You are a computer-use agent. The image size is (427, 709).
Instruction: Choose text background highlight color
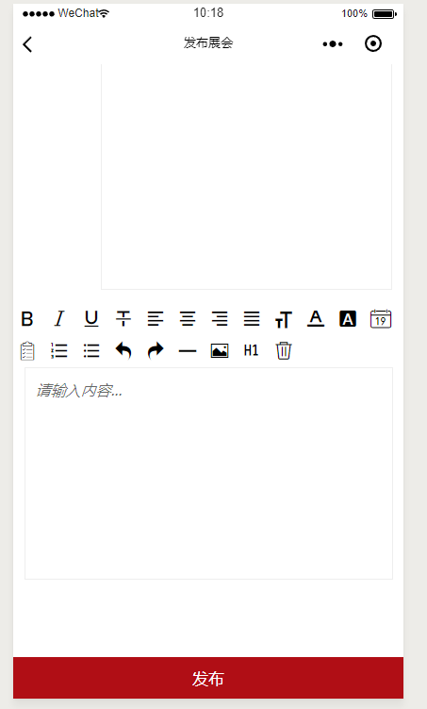click(348, 319)
